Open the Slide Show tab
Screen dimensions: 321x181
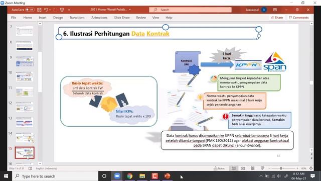tap(122, 18)
